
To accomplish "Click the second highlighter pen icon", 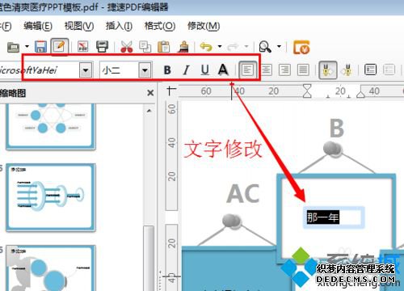I will tap(347, 70).
